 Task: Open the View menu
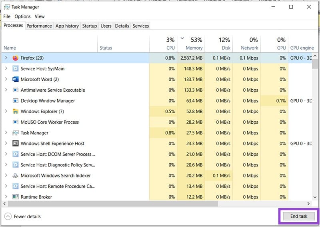(40, 16)
